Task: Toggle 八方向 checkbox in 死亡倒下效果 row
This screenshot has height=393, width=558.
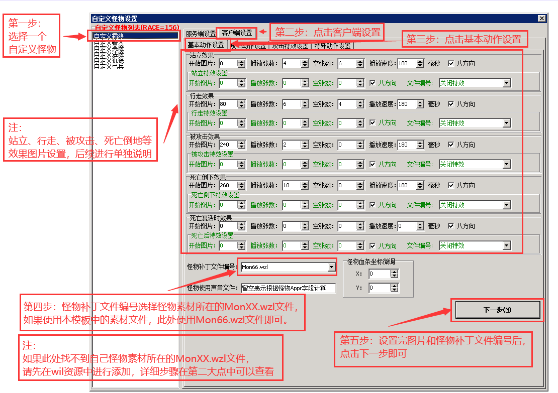Action: (450, 185)
